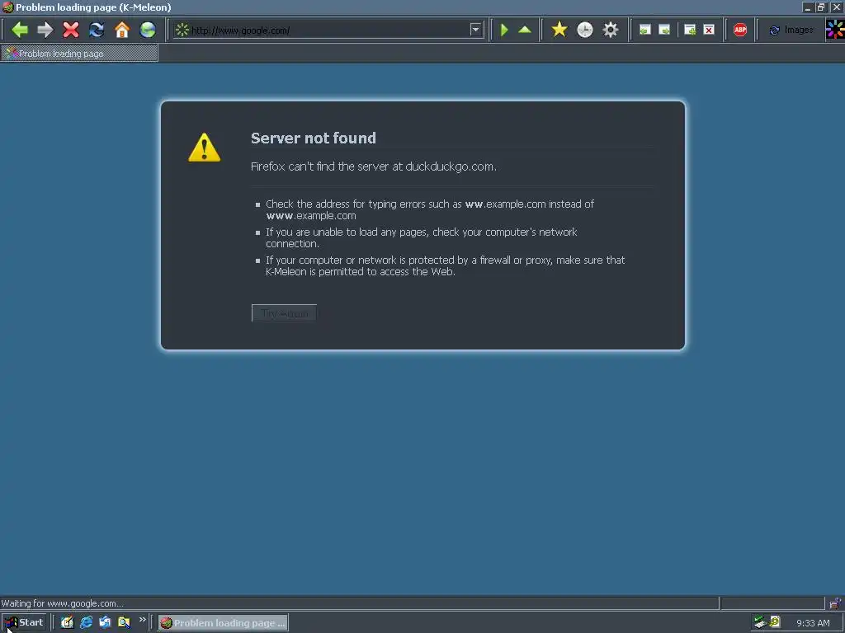This screenshot has height=633, width=845.
Task: Click the address bar showing www.google.com
Action: (329, 30)
